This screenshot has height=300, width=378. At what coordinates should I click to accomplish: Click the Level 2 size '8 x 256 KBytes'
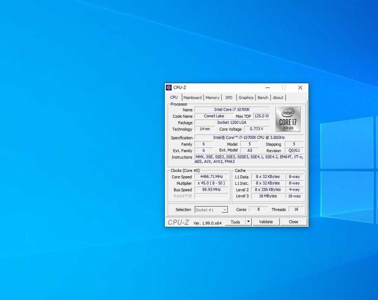(268, 190)
